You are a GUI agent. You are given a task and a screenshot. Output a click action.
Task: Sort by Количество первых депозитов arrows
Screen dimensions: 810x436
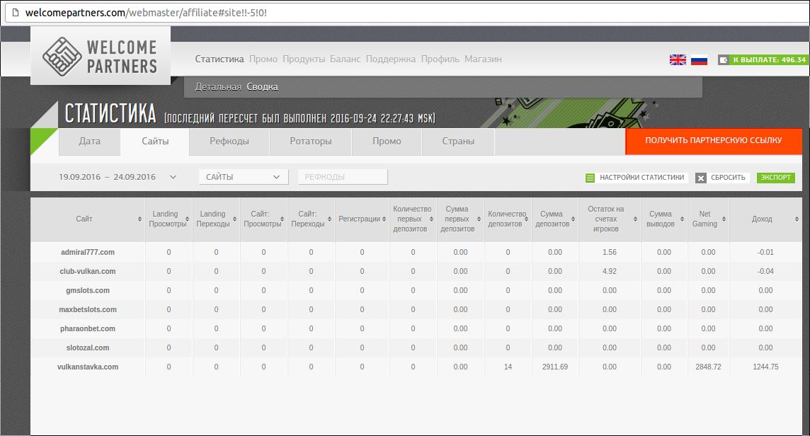(431, 219)
